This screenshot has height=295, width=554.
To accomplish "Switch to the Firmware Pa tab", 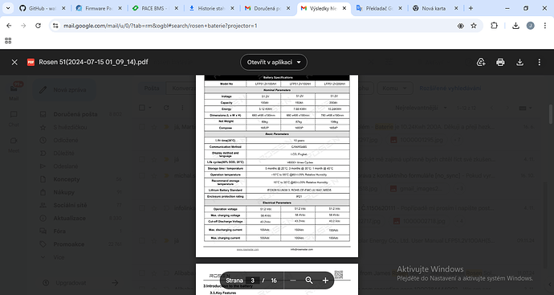I will pos(99,8).
